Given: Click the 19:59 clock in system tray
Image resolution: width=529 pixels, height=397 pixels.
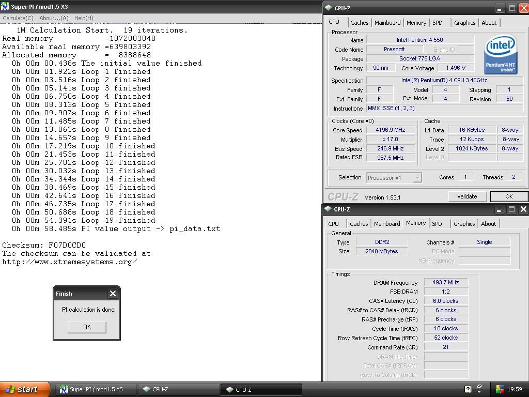Looking at the screenshot, I should pos(515,389).
